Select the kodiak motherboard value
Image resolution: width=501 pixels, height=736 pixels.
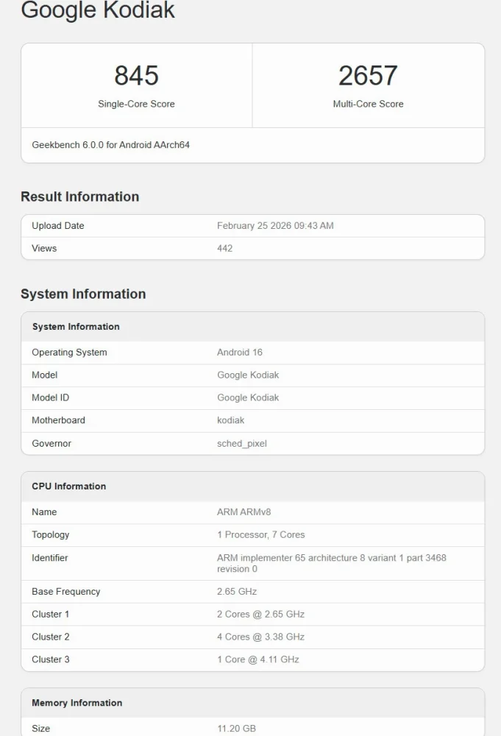230,420
